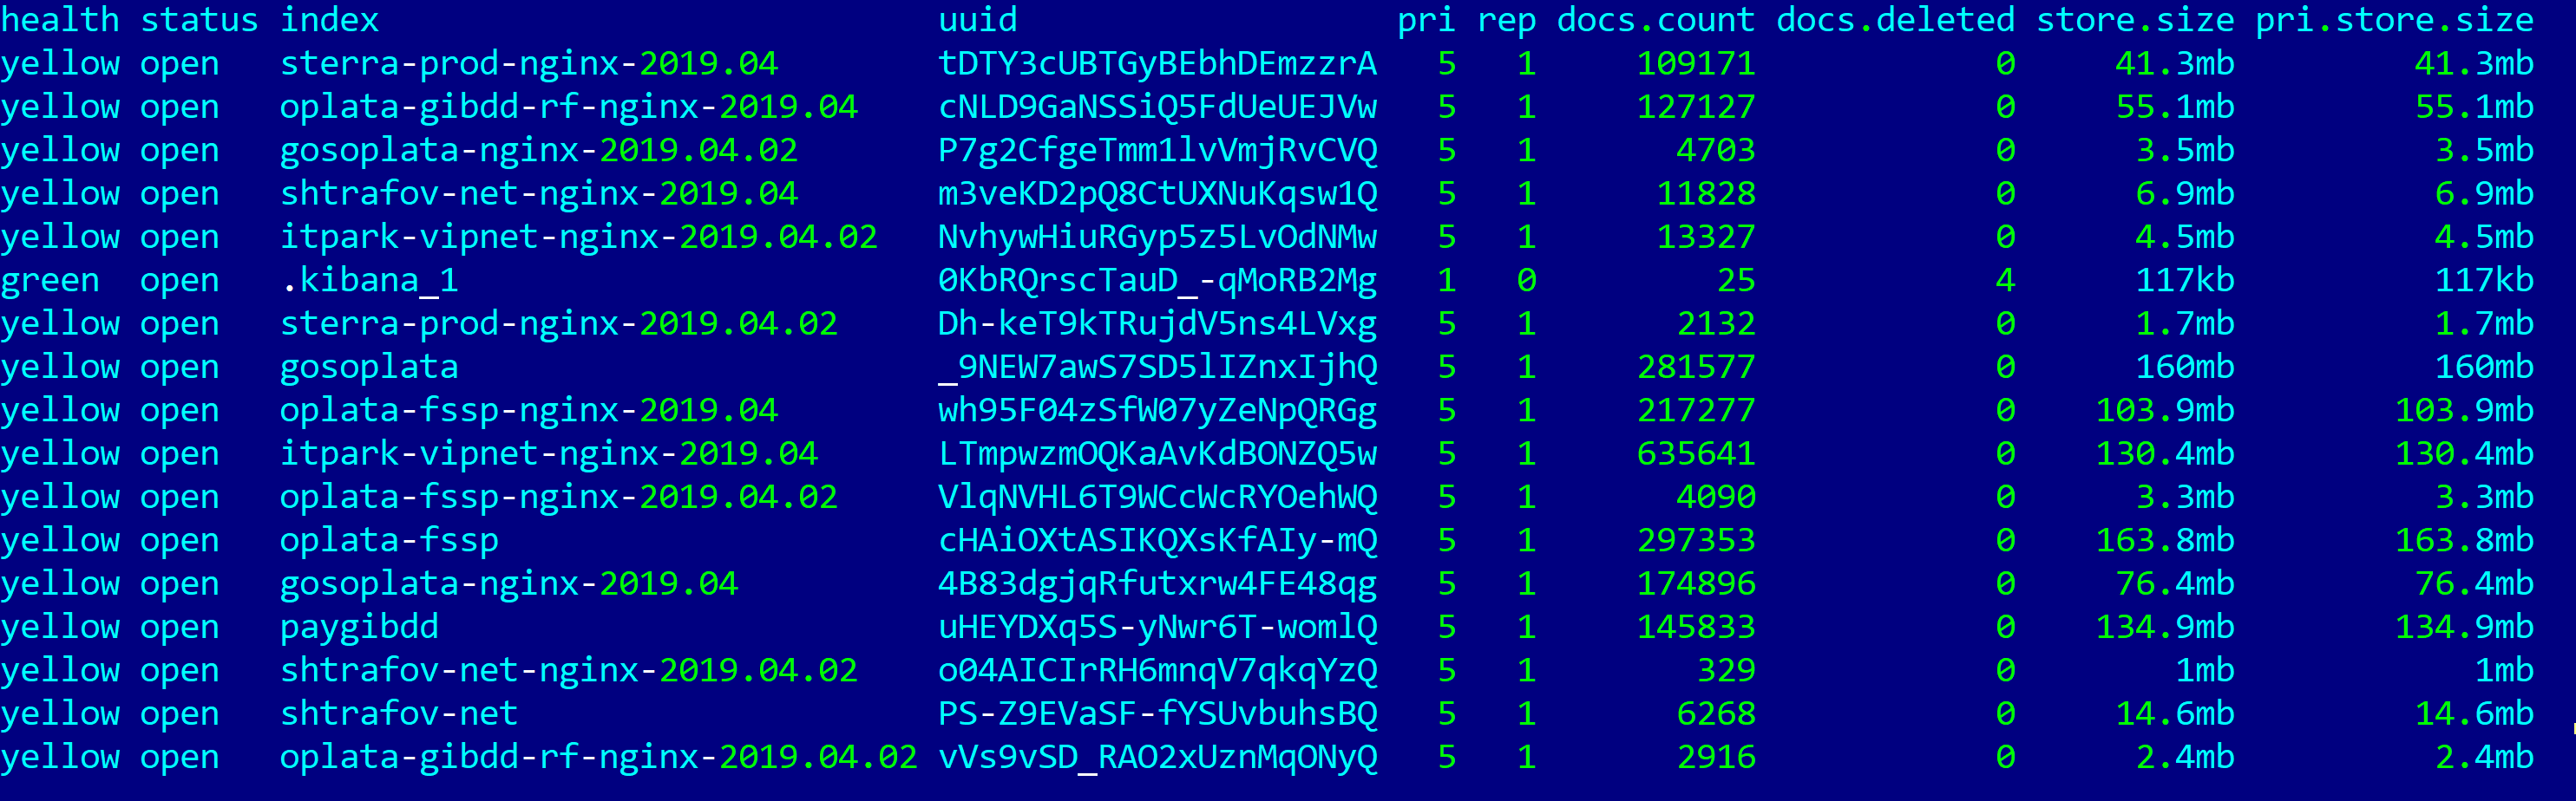The height and width of the screenshot is (801, 2576).
Task: Click the 'docs.count' column header
Action: click(1656, 20)
